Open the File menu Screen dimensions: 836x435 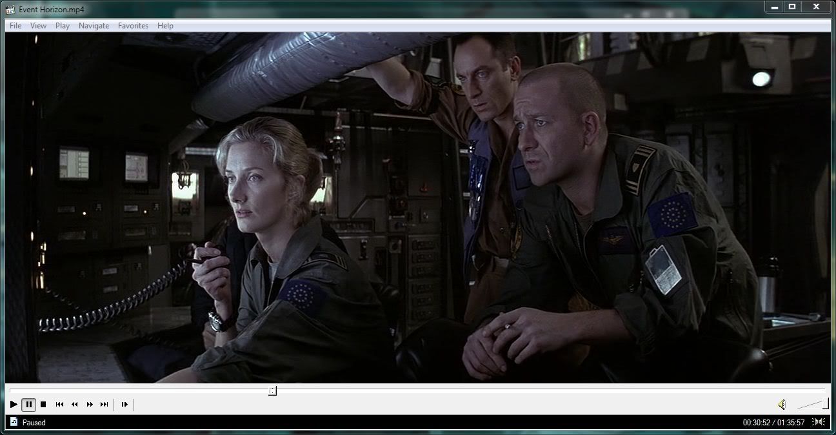[x=15, y=26]
